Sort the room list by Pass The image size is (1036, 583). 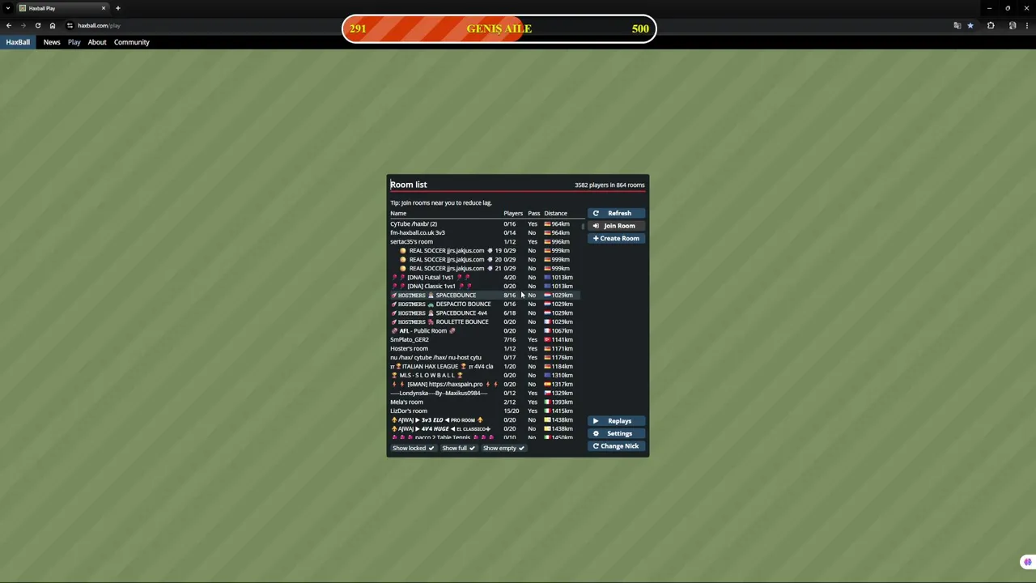coord(533,213)
